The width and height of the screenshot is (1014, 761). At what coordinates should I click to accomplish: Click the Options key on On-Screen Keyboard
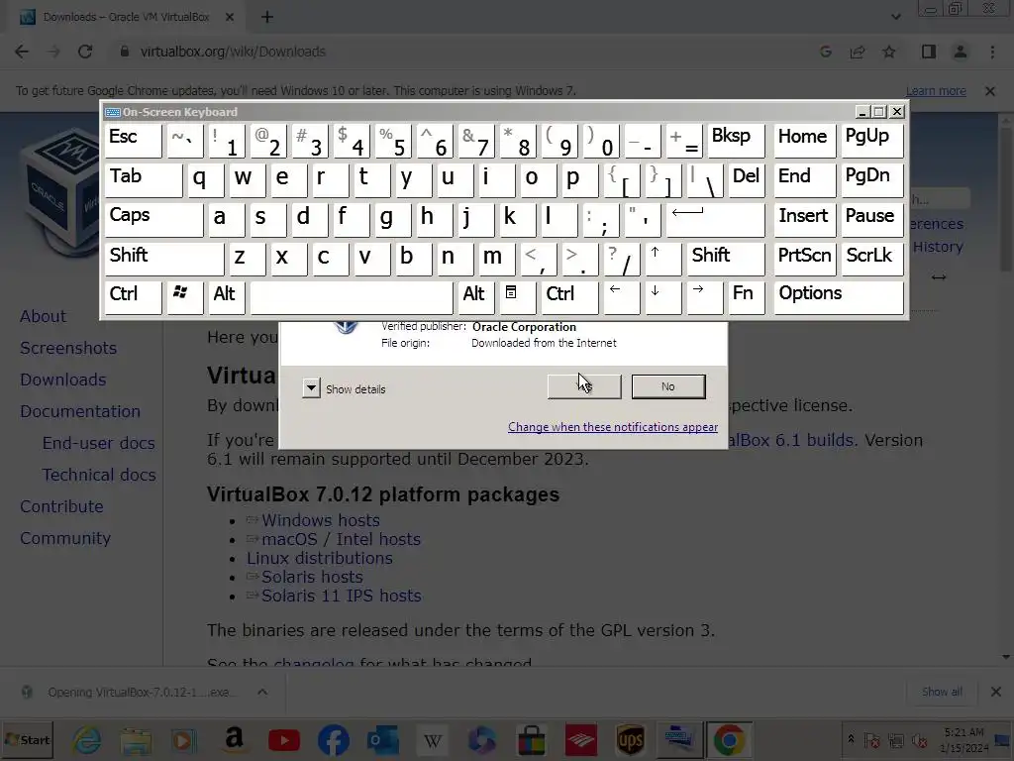click(x=838, y=297)
